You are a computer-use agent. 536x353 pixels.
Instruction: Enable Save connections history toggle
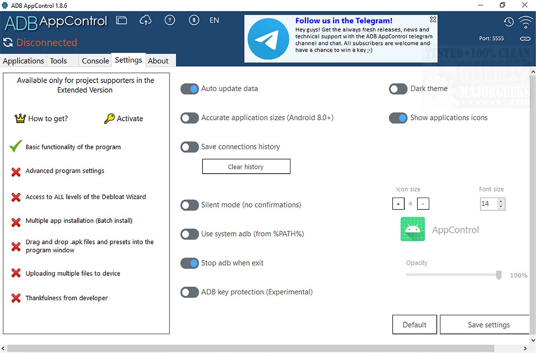click(189, 147)
